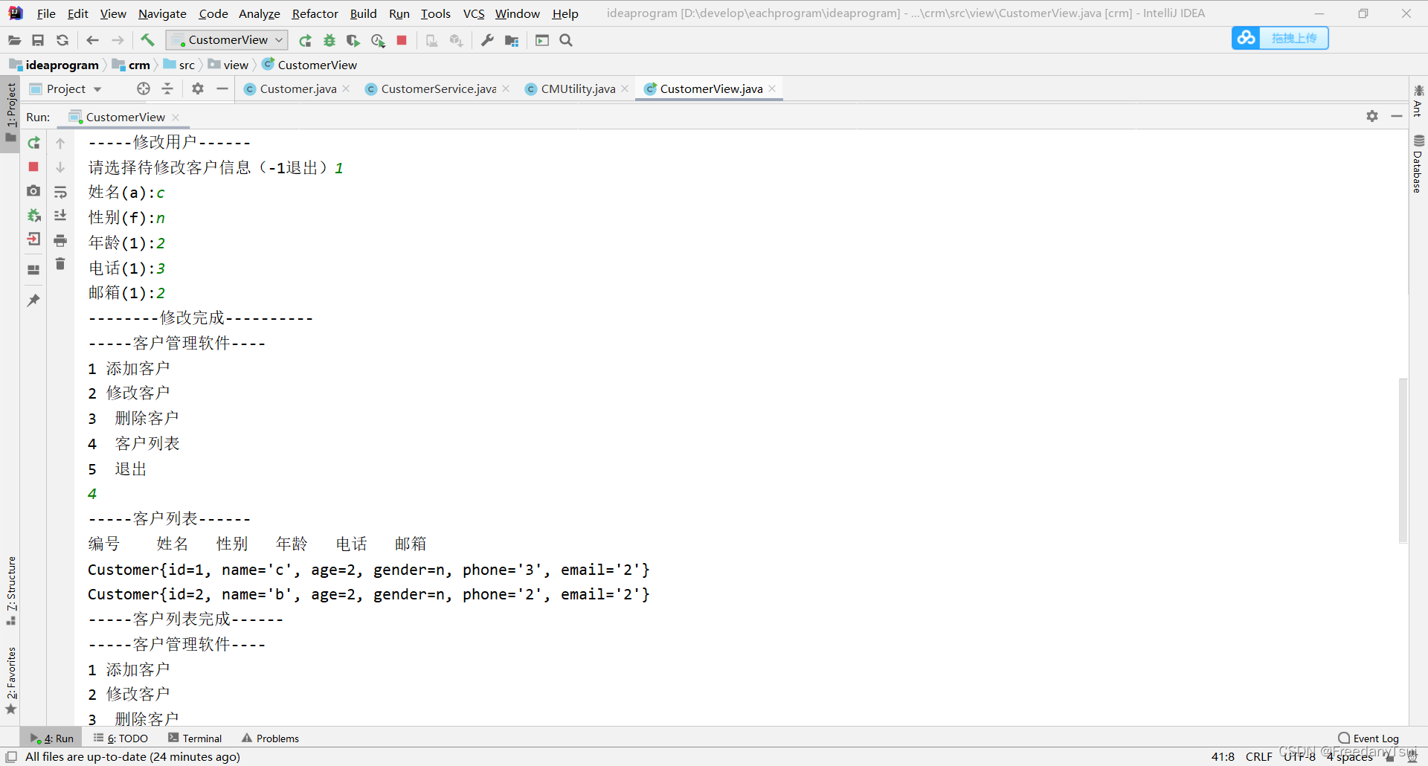The width and height of the screenshot is (1428, 766).
Task: Click the ideaprogram breadcrumb
Action: tap(54, 65)
